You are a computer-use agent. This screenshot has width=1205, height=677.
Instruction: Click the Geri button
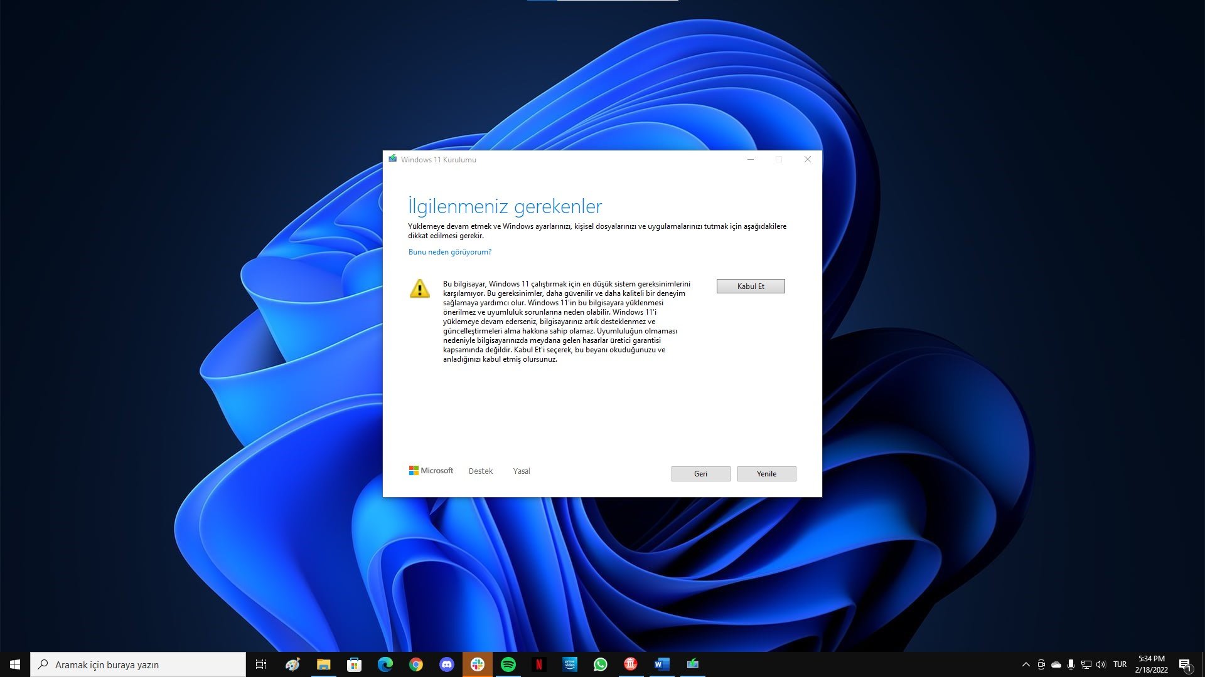(700, 473)
